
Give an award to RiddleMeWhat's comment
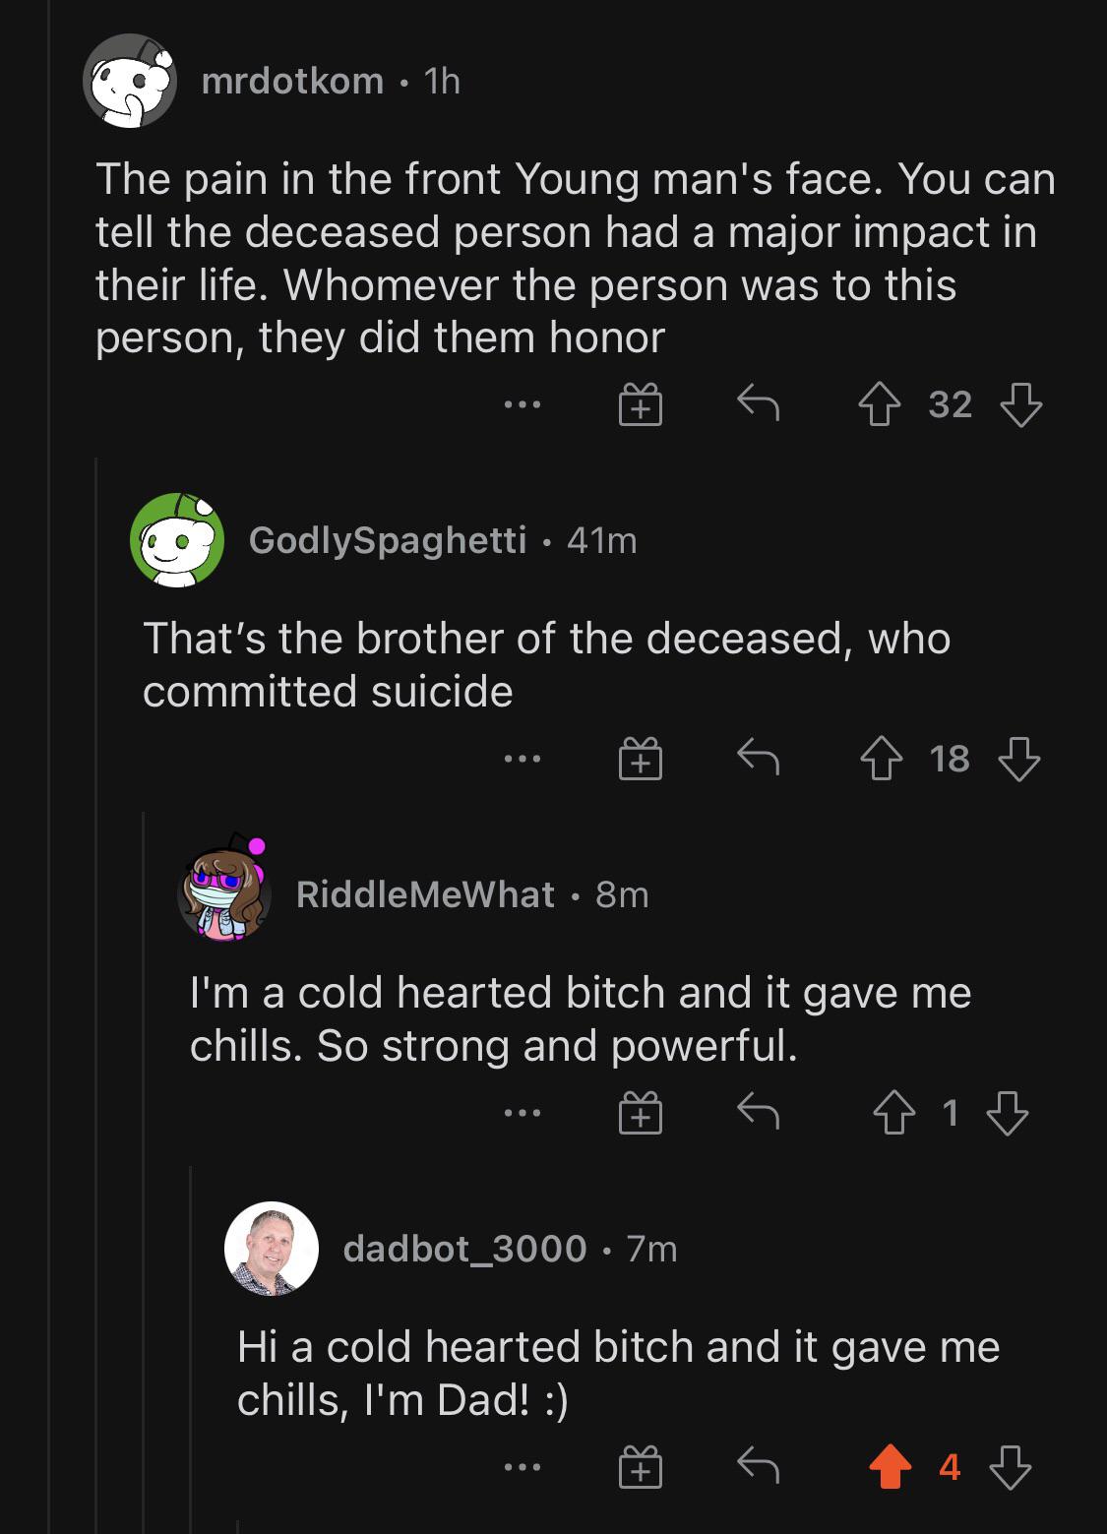[640, 1113]
